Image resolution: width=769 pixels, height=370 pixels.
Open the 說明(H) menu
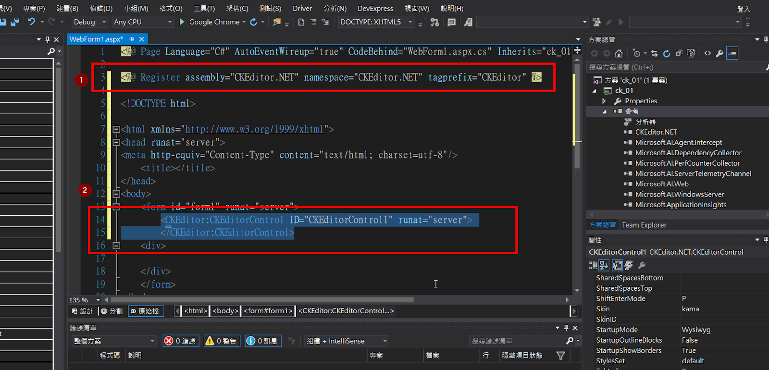click(x=452, y=8)
